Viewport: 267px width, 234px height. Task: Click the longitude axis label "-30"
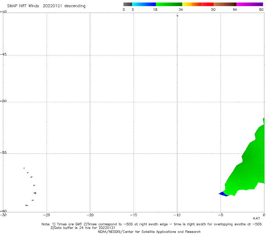click(3, 215)
